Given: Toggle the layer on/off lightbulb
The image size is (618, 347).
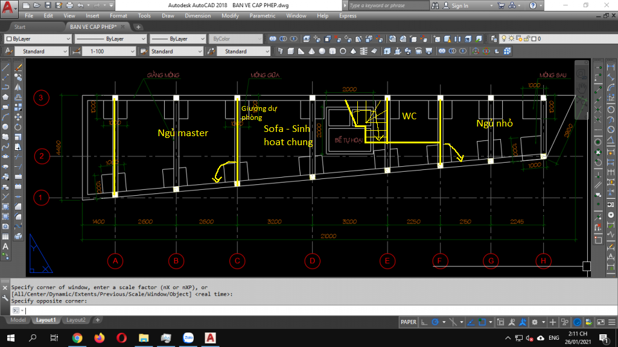Looking at the screenshot, I should tap(504, 39).
